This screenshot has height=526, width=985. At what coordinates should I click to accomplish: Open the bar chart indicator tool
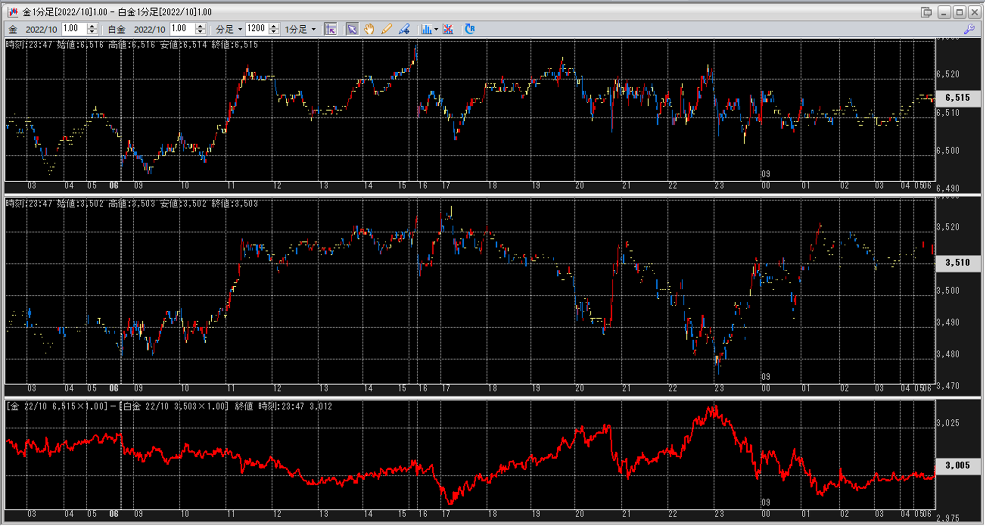pyautogui.click(x=426, y=29)
